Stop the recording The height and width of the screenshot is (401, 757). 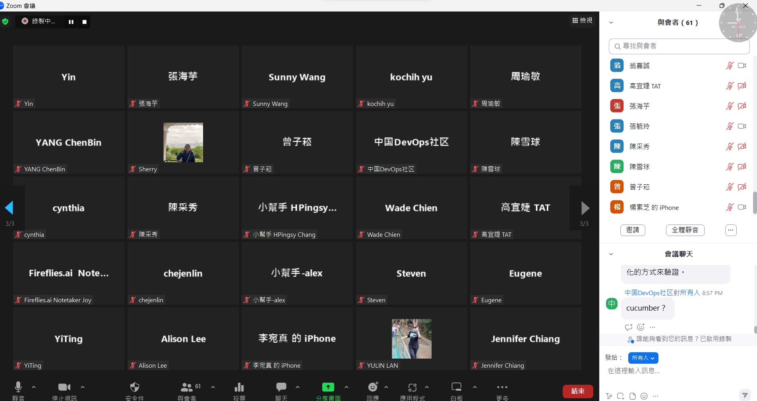[84, 22]
